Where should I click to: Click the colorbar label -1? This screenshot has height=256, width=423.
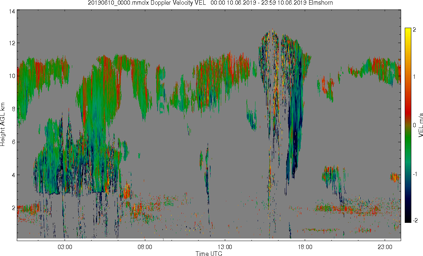(x=415, y=174)
